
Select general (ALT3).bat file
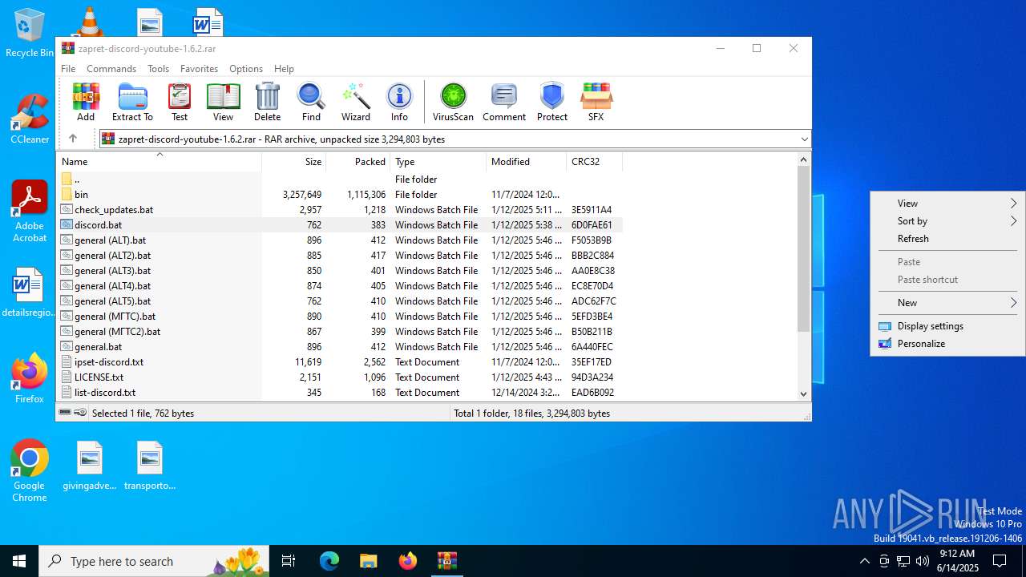[340, 271]
